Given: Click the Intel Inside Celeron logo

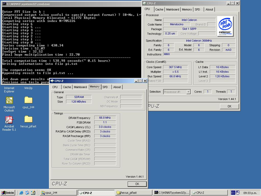Looking at the screenshot, I should 225,26.
